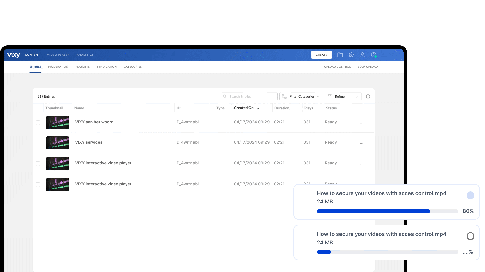The width and height of the screenshot is (485, 272).
Task: Click the 80% upload progress bar
Action: pos(387,211)
